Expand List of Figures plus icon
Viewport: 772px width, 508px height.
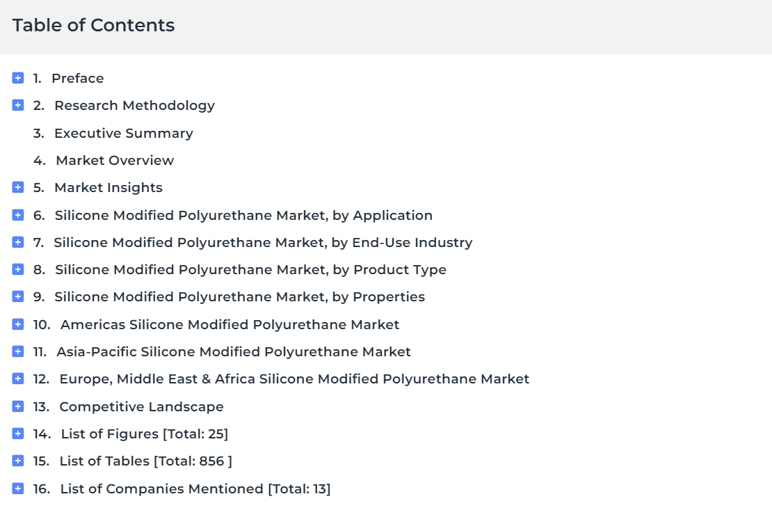click(x=17, y=434)
